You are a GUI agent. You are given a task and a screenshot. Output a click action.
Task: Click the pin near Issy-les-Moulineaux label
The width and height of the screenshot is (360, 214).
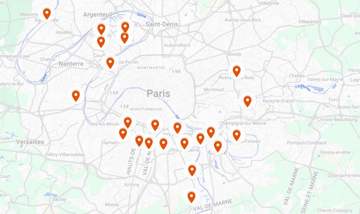pyautogui.click(x=128, y=123)
